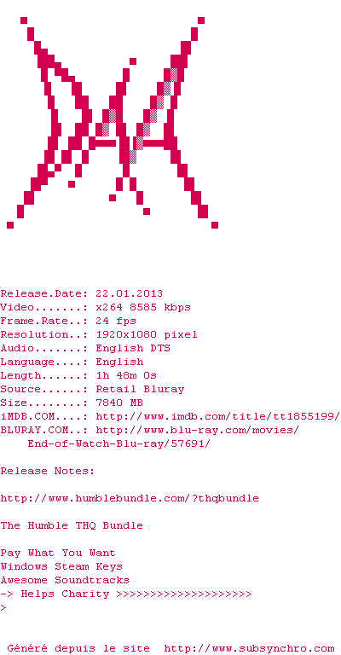Click the Windows Steam Keys line
The height and width of the screenshot is (655, 341).
[x=61, y=566]
